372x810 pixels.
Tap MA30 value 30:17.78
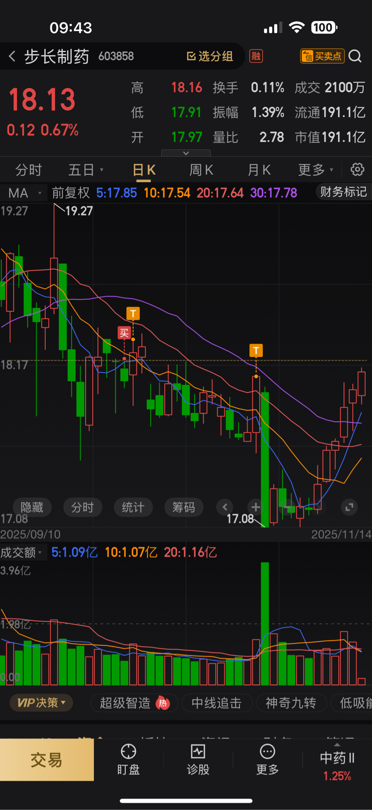pyautogui.click(x=273, y=193)
